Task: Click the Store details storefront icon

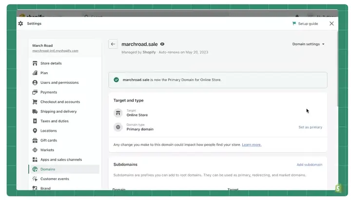Action: point(35,63)
